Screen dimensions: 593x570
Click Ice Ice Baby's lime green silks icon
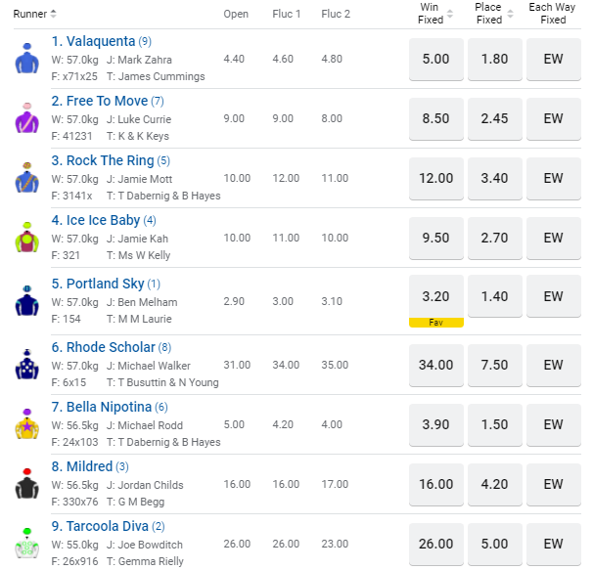tap(26, 238)
